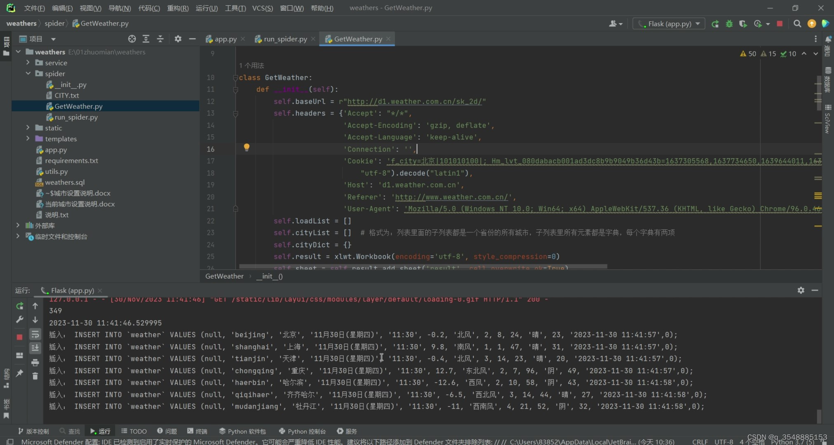Expand the service folder
Viewport: 834px width, 445px height.
pyautogui.click(x=28, y=63)
